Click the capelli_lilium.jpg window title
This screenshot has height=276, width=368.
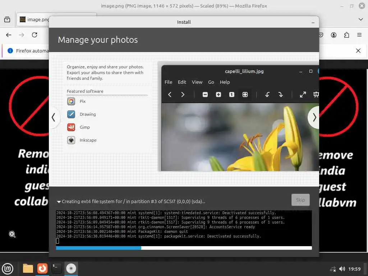click(x=244, y=72)
